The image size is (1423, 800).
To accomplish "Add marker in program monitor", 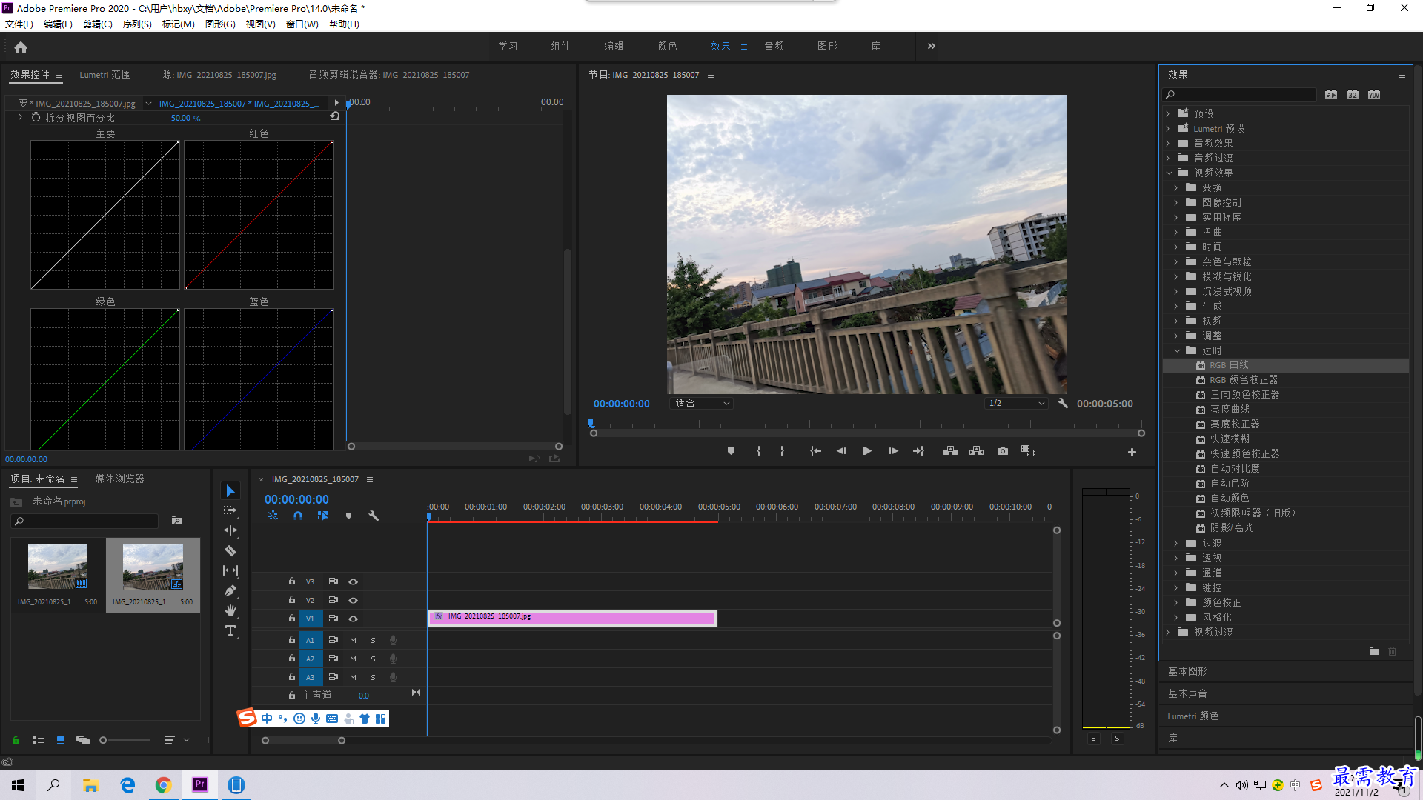I will [x=731, y=451].
